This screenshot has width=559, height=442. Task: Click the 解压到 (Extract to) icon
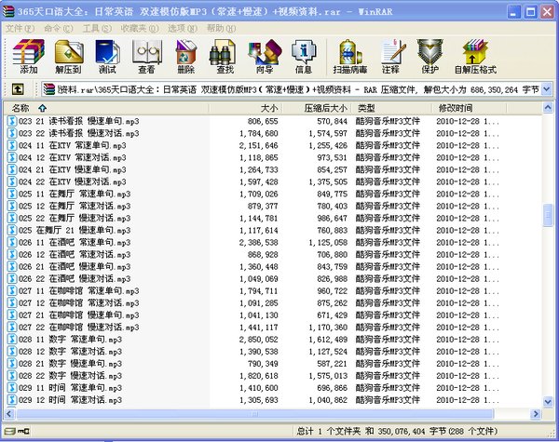coord(68,56)
